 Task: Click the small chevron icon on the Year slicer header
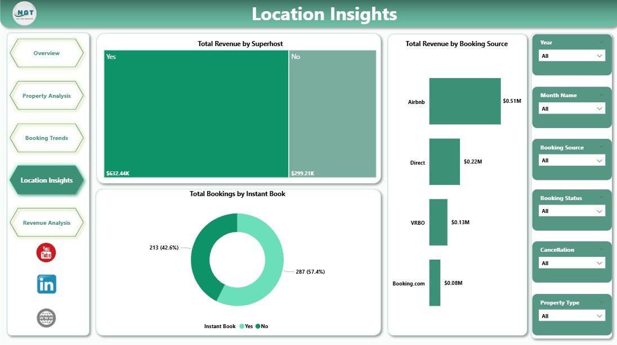[x=601, y=42]
